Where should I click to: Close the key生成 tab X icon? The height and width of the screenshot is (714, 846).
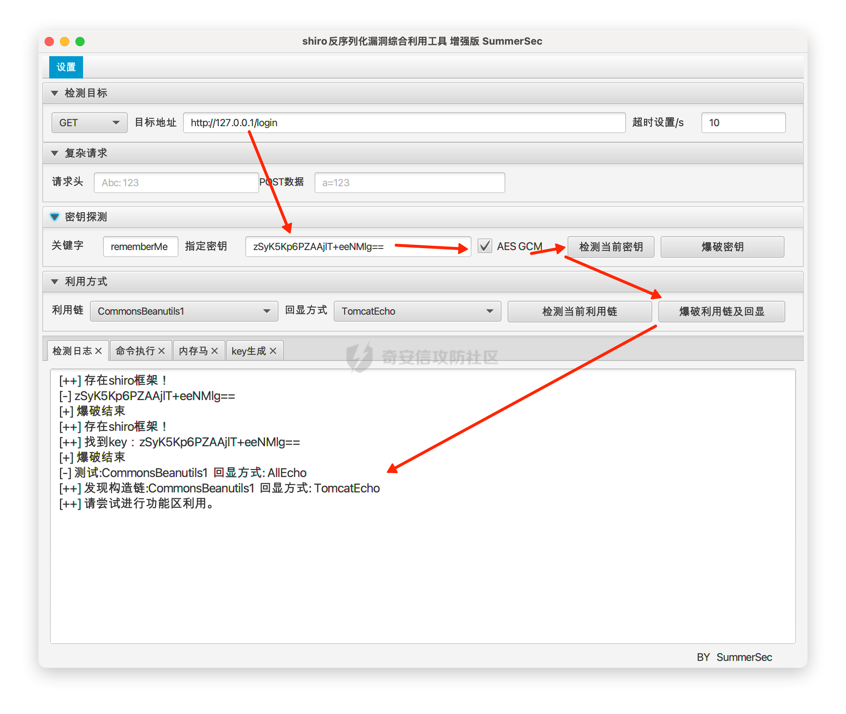[x=273, y=351]
